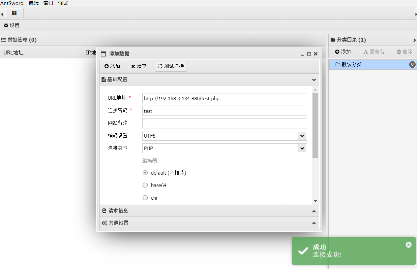Open AntSword menu
The height and width of the screenshot is (269, 417).
12,3
